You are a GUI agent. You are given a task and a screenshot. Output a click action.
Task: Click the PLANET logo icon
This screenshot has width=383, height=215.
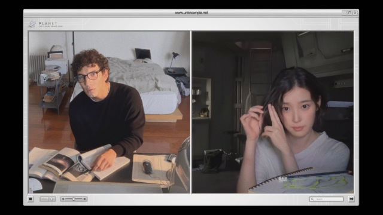[32, 24]
